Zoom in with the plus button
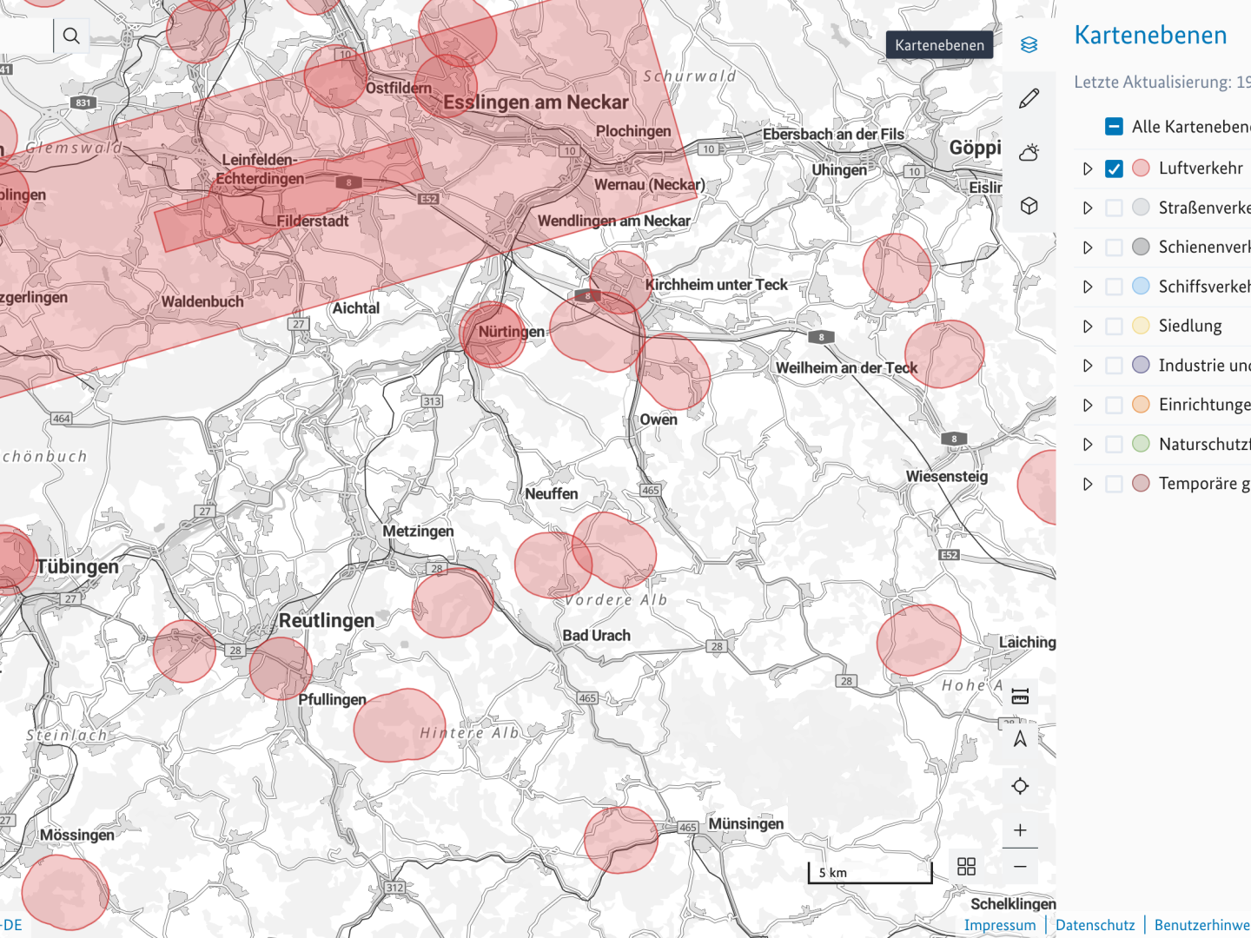 pos(1020,830)
